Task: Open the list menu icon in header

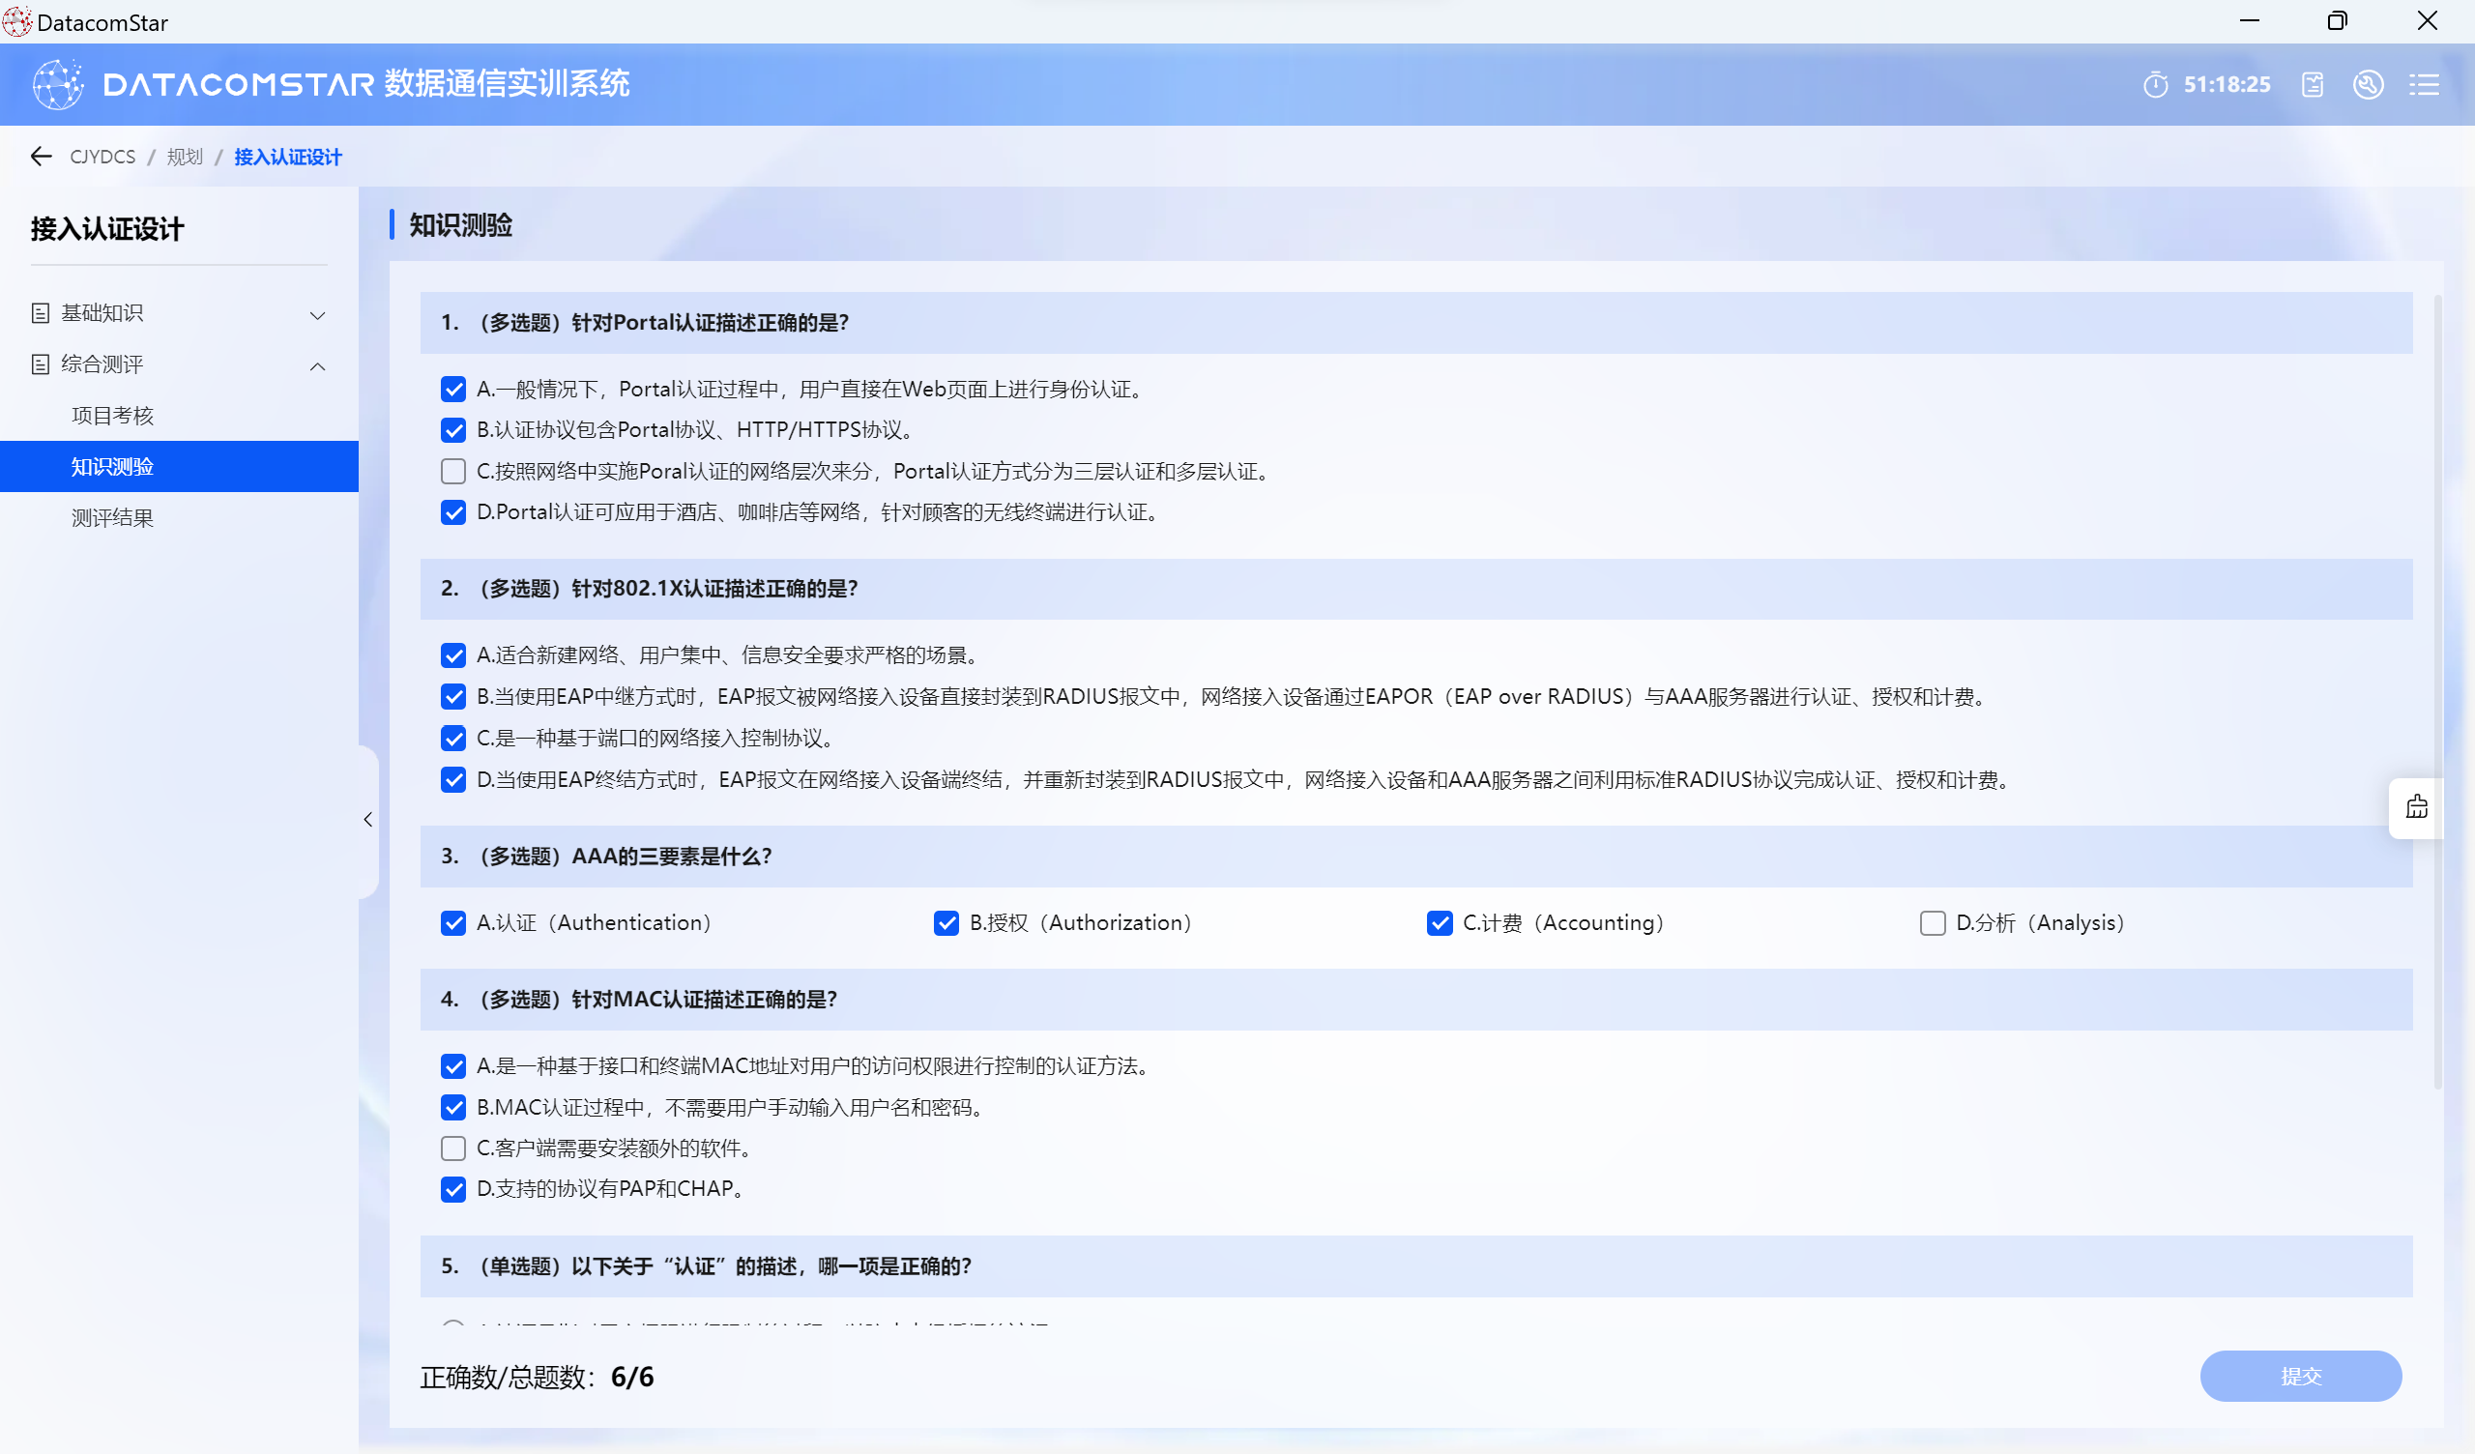Action: (2424, 84)
